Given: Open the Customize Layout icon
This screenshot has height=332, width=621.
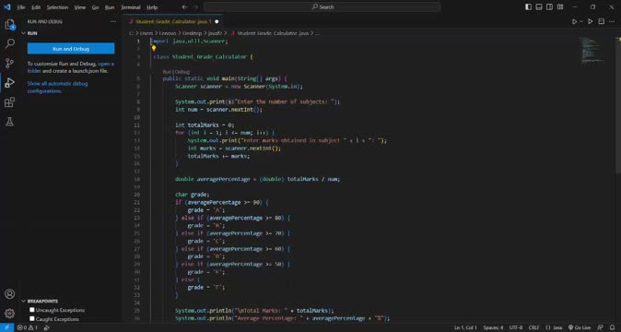Looking at the screenshot, I should click(x=560, y=7).
